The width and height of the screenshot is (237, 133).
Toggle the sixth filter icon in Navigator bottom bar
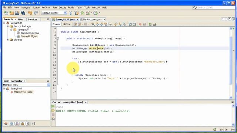click(34, 124)
